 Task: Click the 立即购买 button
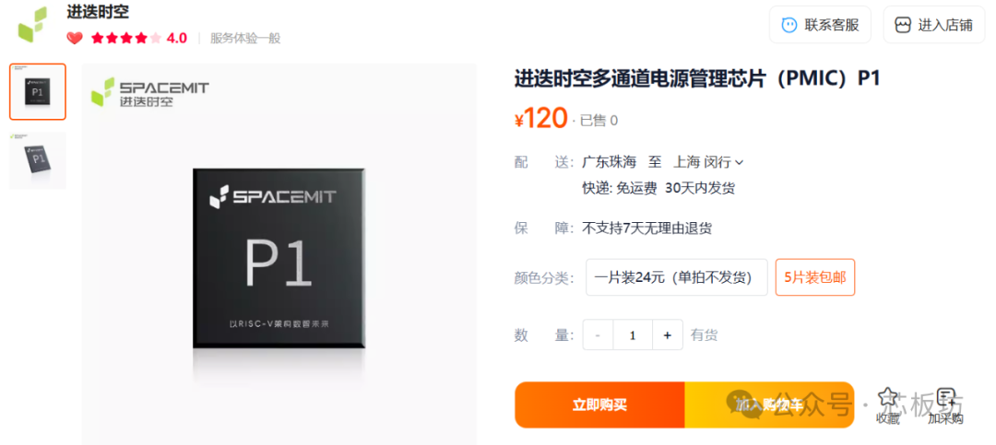coord(599,405)
